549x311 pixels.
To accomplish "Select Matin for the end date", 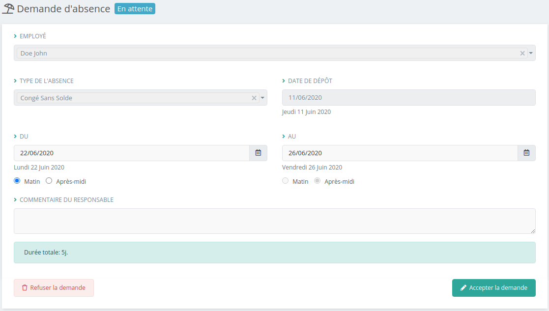I will [x=286, y=181].
